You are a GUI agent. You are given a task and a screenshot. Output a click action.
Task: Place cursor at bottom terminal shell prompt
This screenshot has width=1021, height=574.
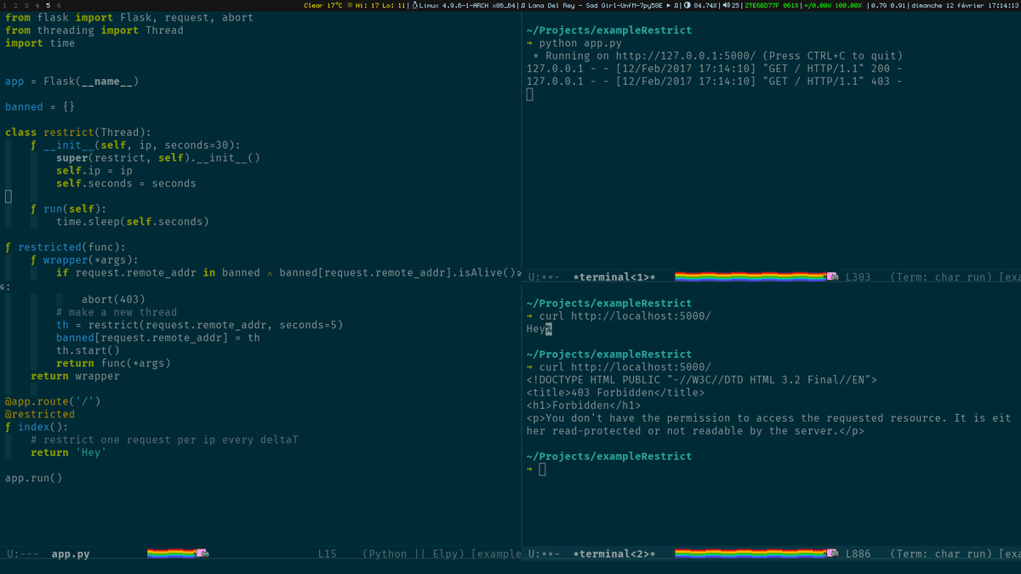coord(542,469)
